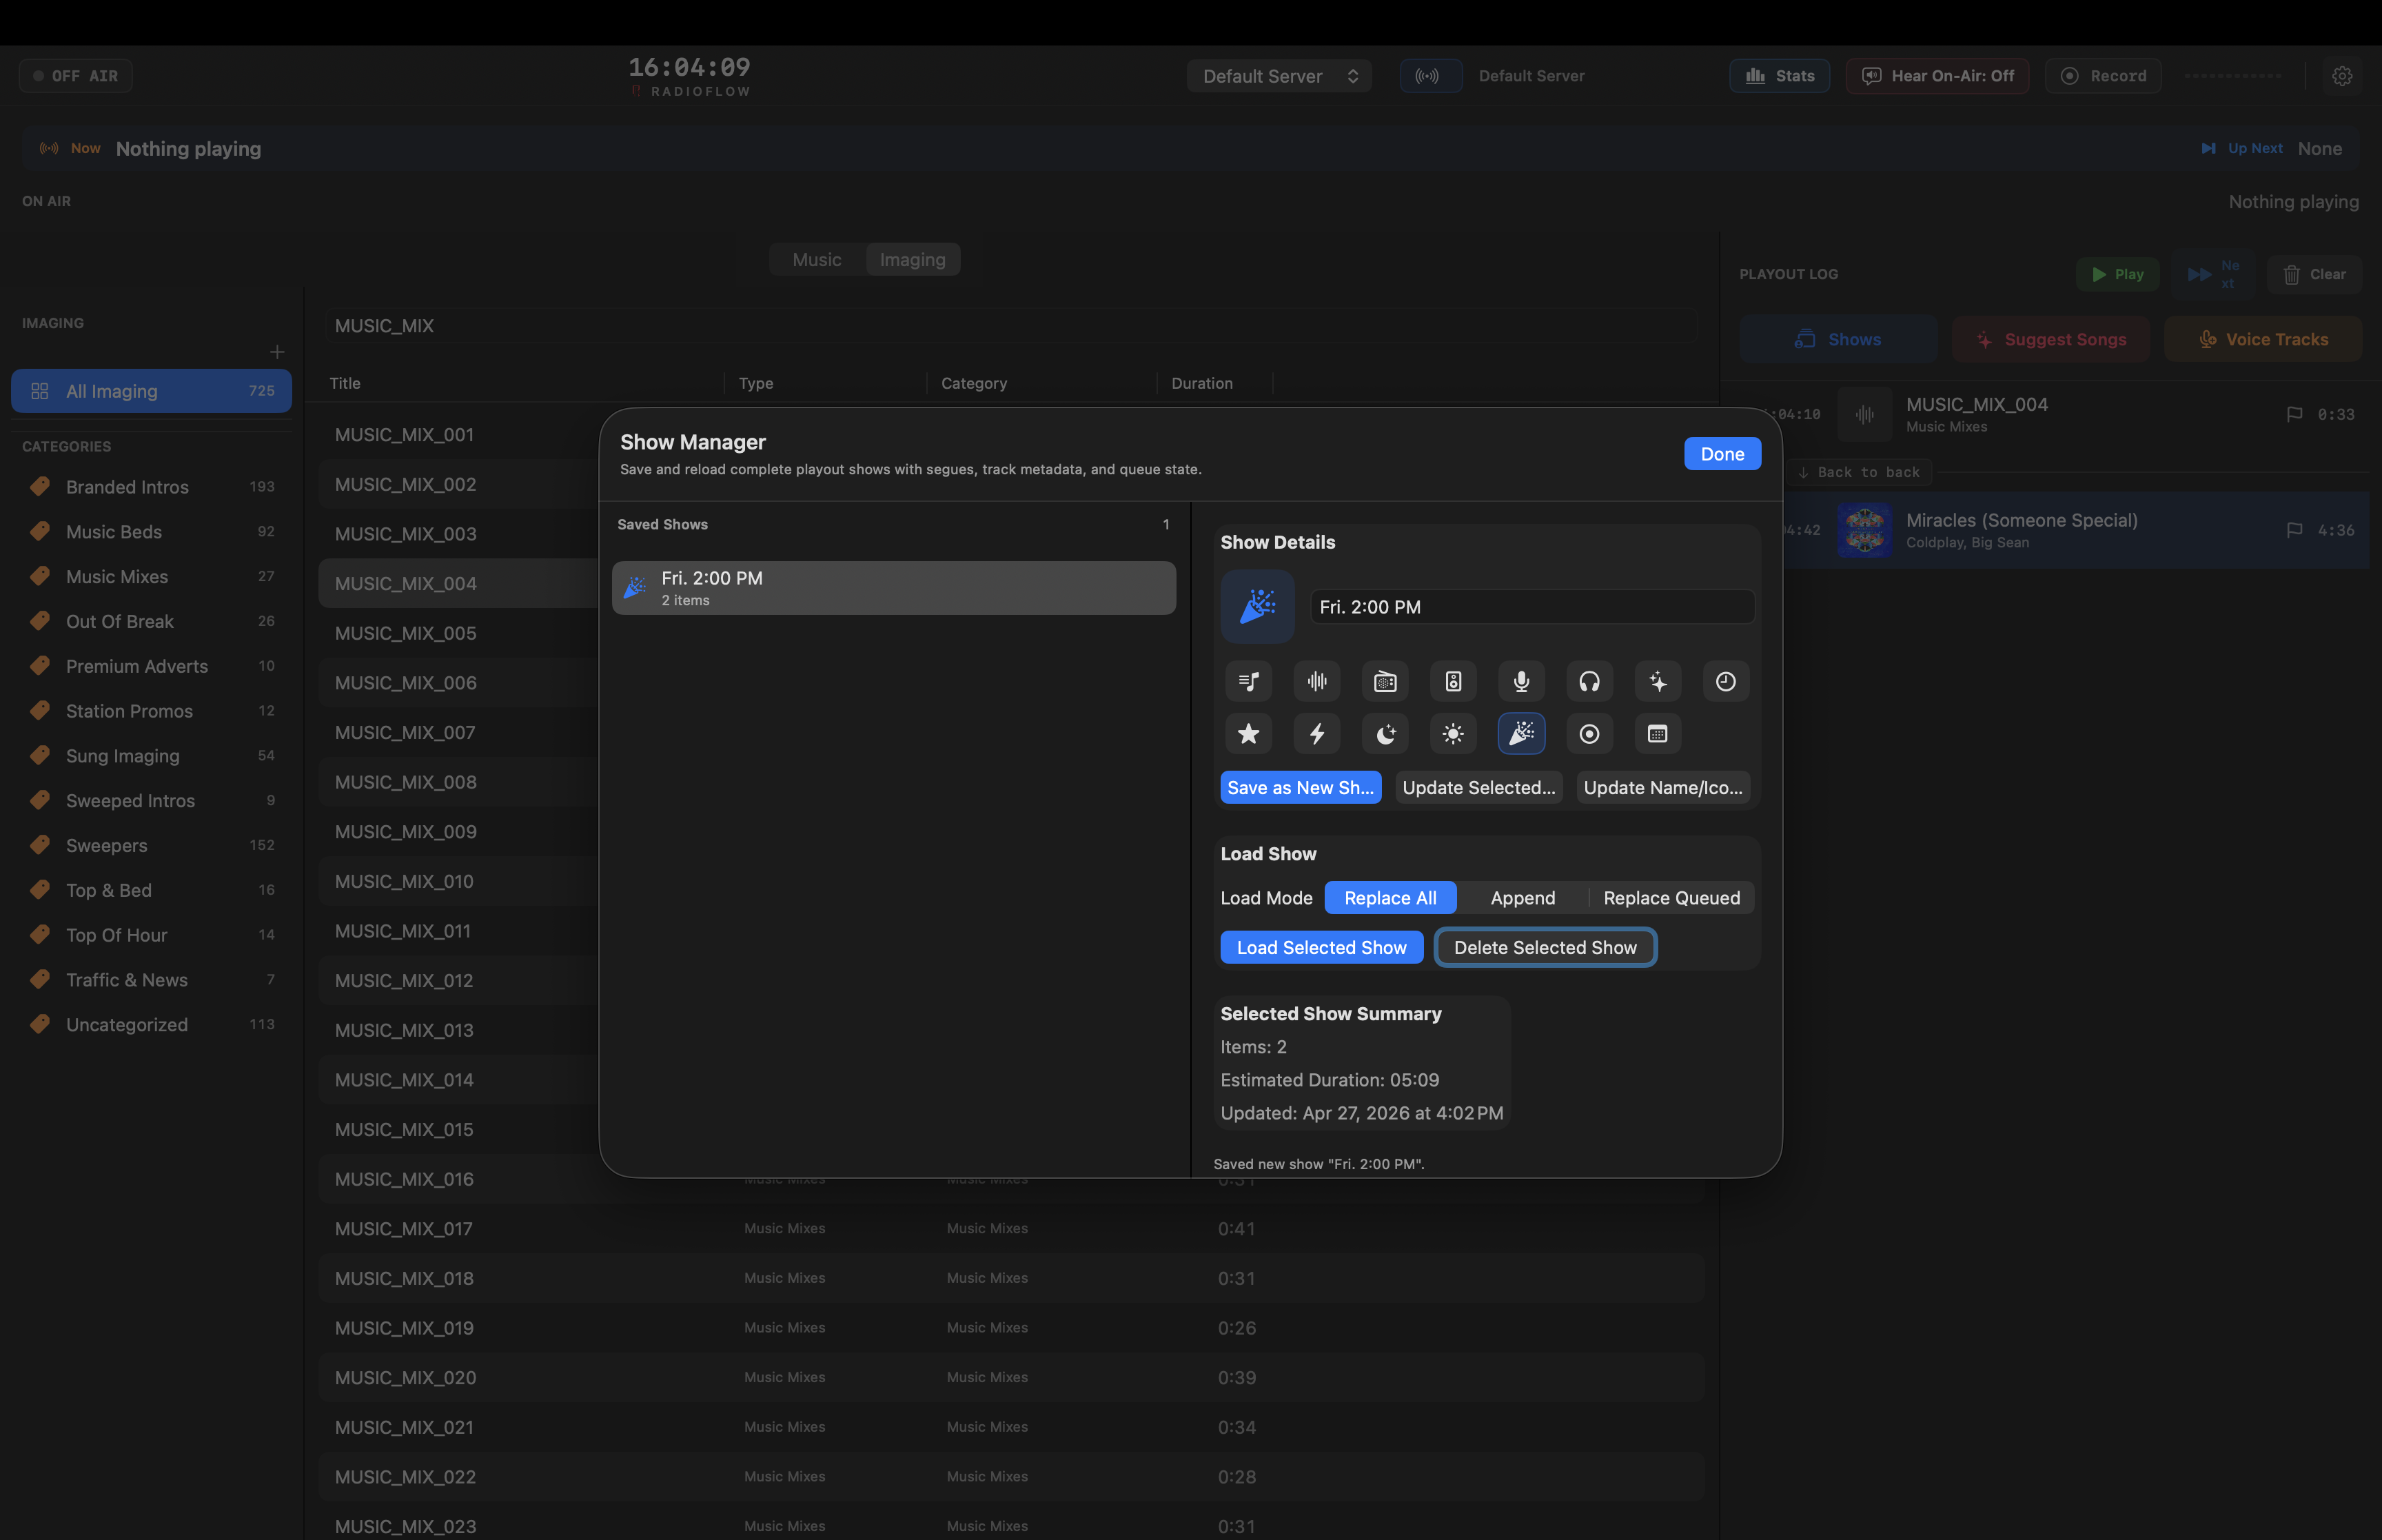2382x1540 pixels.
Task: Click Play in the Playout Log
Action: click(x=2117, y=274)
